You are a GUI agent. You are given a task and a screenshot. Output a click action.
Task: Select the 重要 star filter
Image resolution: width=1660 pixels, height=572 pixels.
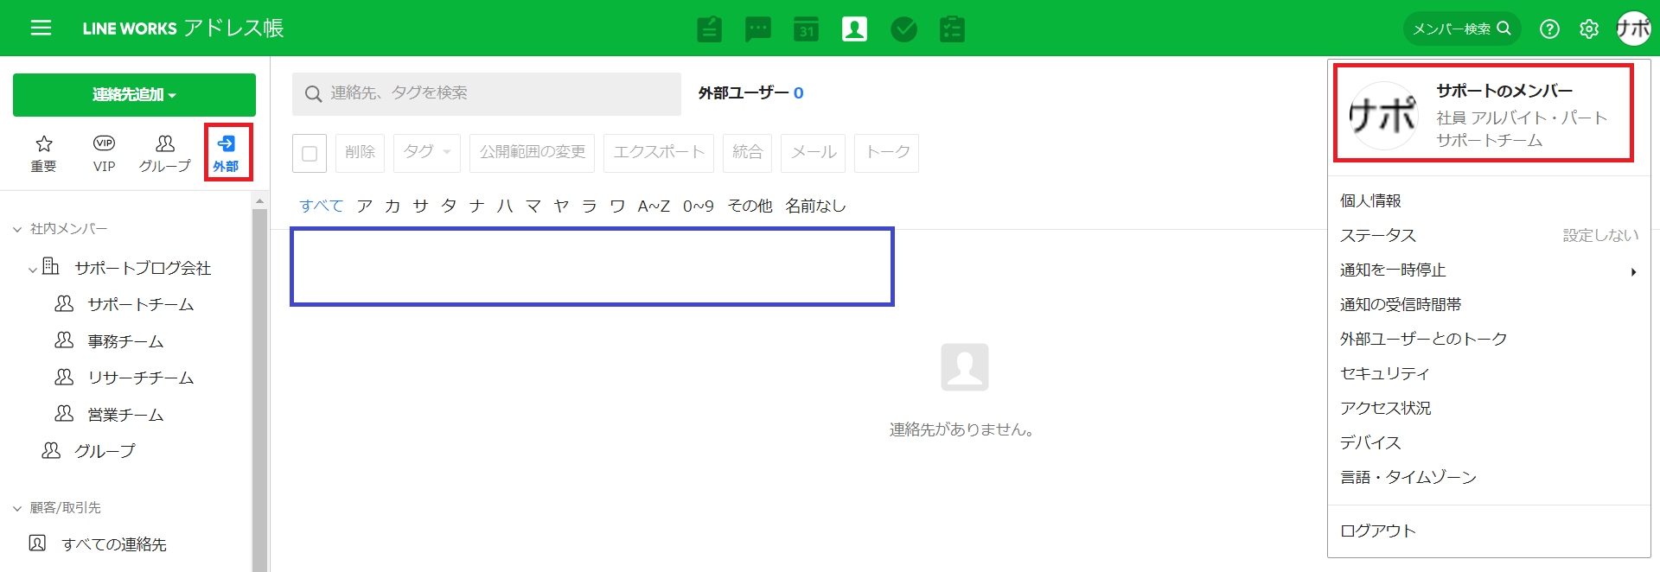pos(44,153)
